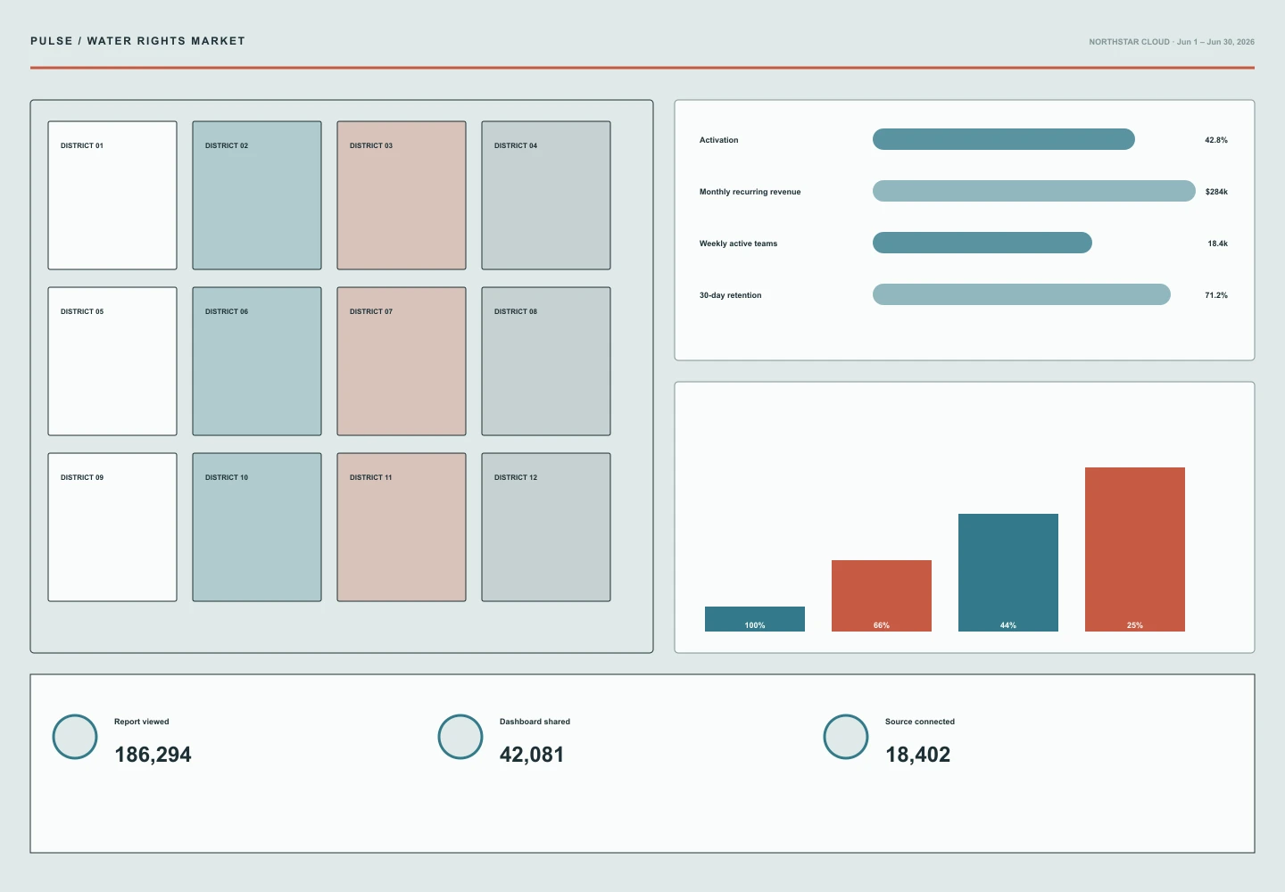Select the 44% chart bar
The image size is (1285, 892).
click(x=1008, y=573)
